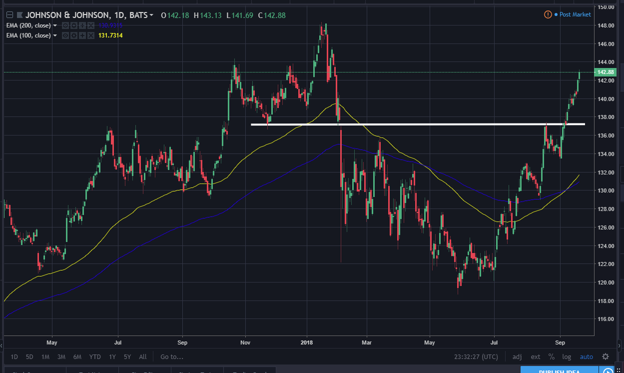
Task: Select the candlestick symbol icon in the legend
Action: [19, 15]
